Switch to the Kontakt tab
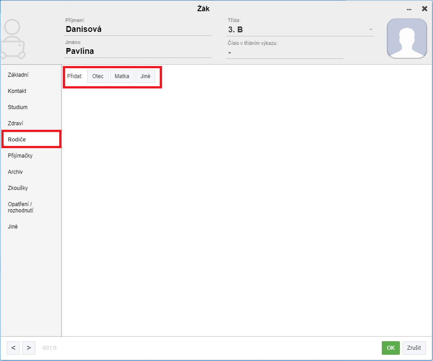 pos(17,91)
